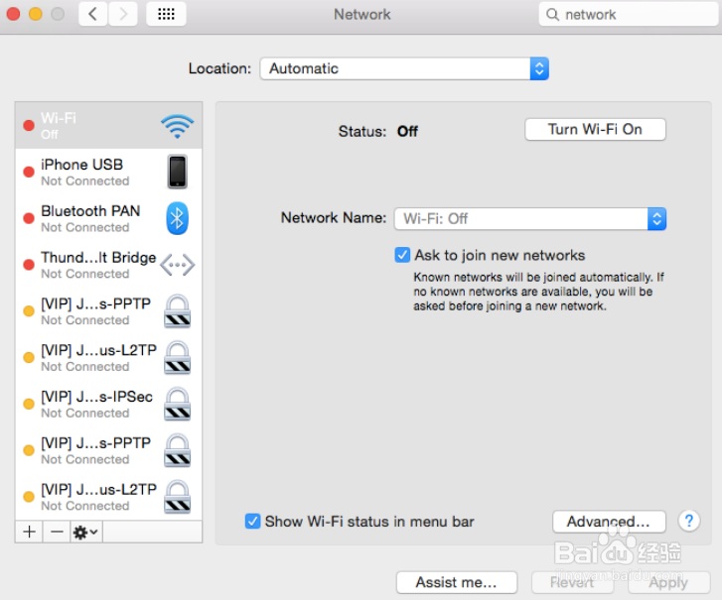Remove selected service with minus button
Viewport: 722px width, 600px height.
pos(57,532)
